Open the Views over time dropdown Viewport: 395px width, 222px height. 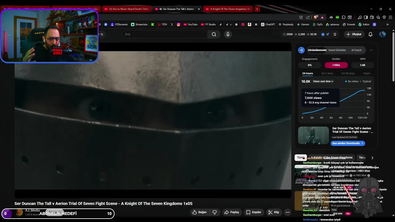323,81
